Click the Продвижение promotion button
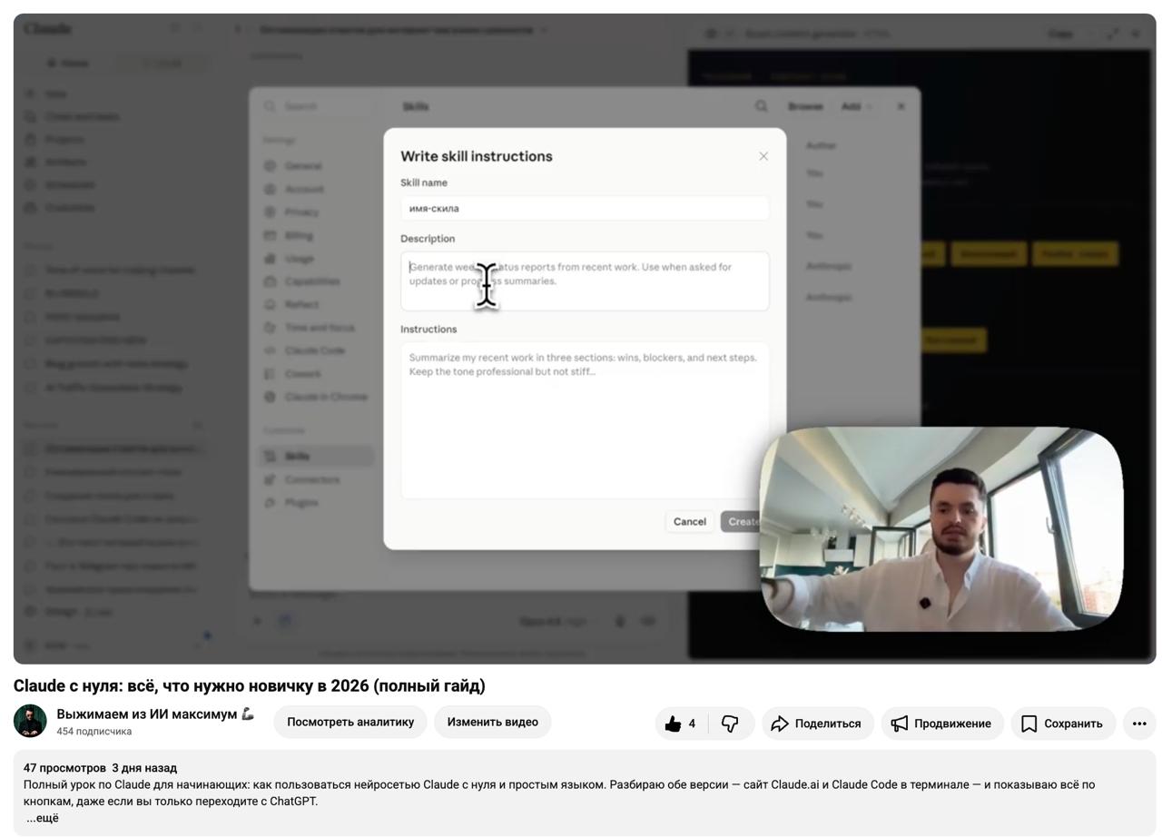 click(x=941, y=724)
